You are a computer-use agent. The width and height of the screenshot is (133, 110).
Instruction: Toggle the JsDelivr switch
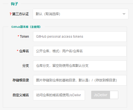point(105,95)
